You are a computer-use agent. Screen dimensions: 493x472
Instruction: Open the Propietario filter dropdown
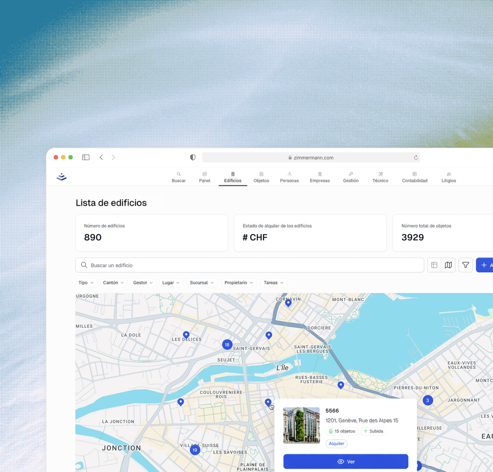pos(239,283)
